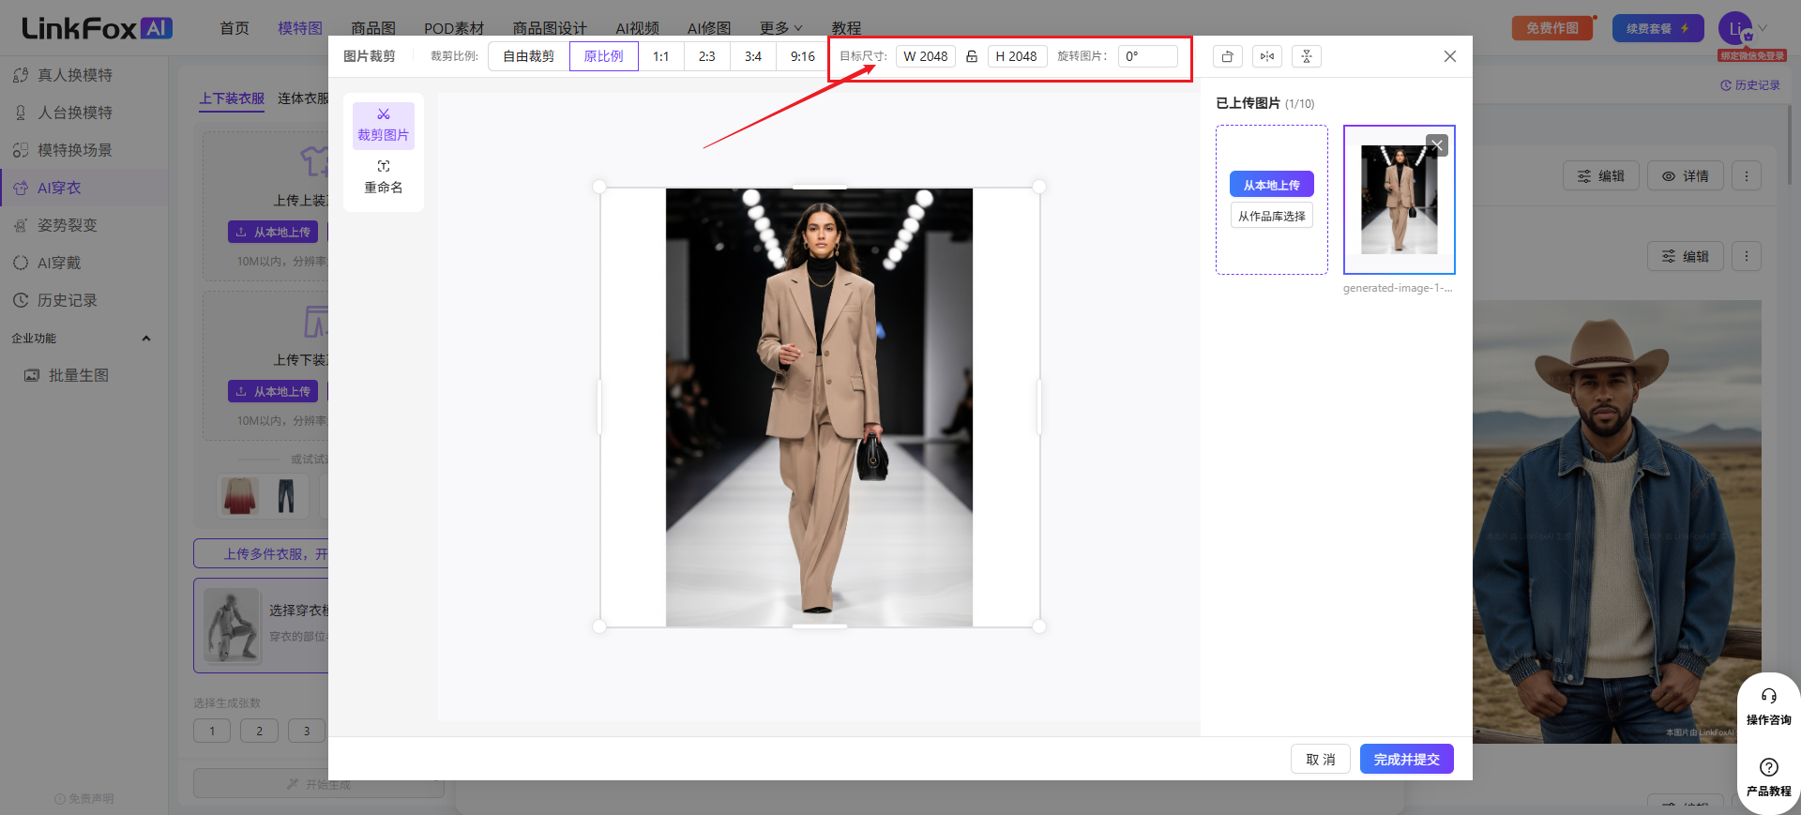Select the uploaded runway model thumbnail
This screenshot has height=815, width=1801.
tap(1399, 200)
